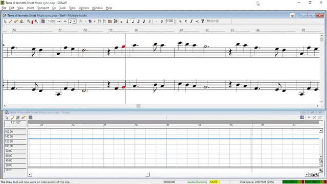This screenshot has height=184, width=327.
Task: Select the eighth note duration
Action: pyautogui.click(x=138, y=21)
